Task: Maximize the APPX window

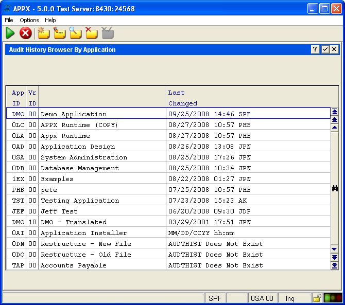Action: tap(324, 9)
